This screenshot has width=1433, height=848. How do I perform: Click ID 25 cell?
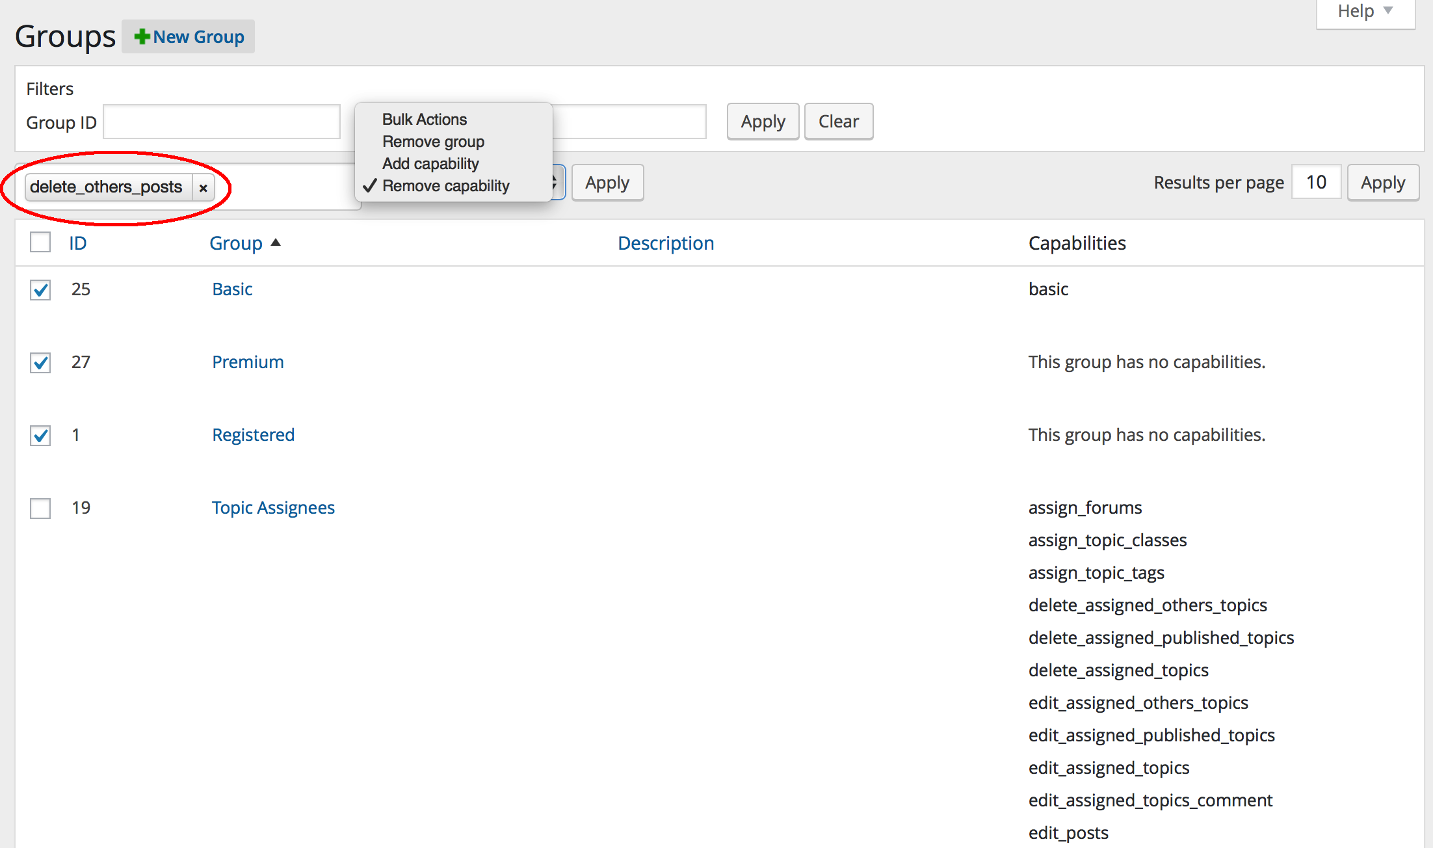tap(81, 289)
